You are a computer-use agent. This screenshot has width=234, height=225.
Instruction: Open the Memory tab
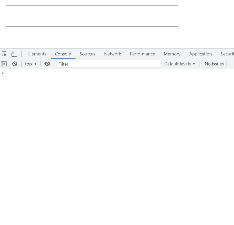tap(172, 54)
